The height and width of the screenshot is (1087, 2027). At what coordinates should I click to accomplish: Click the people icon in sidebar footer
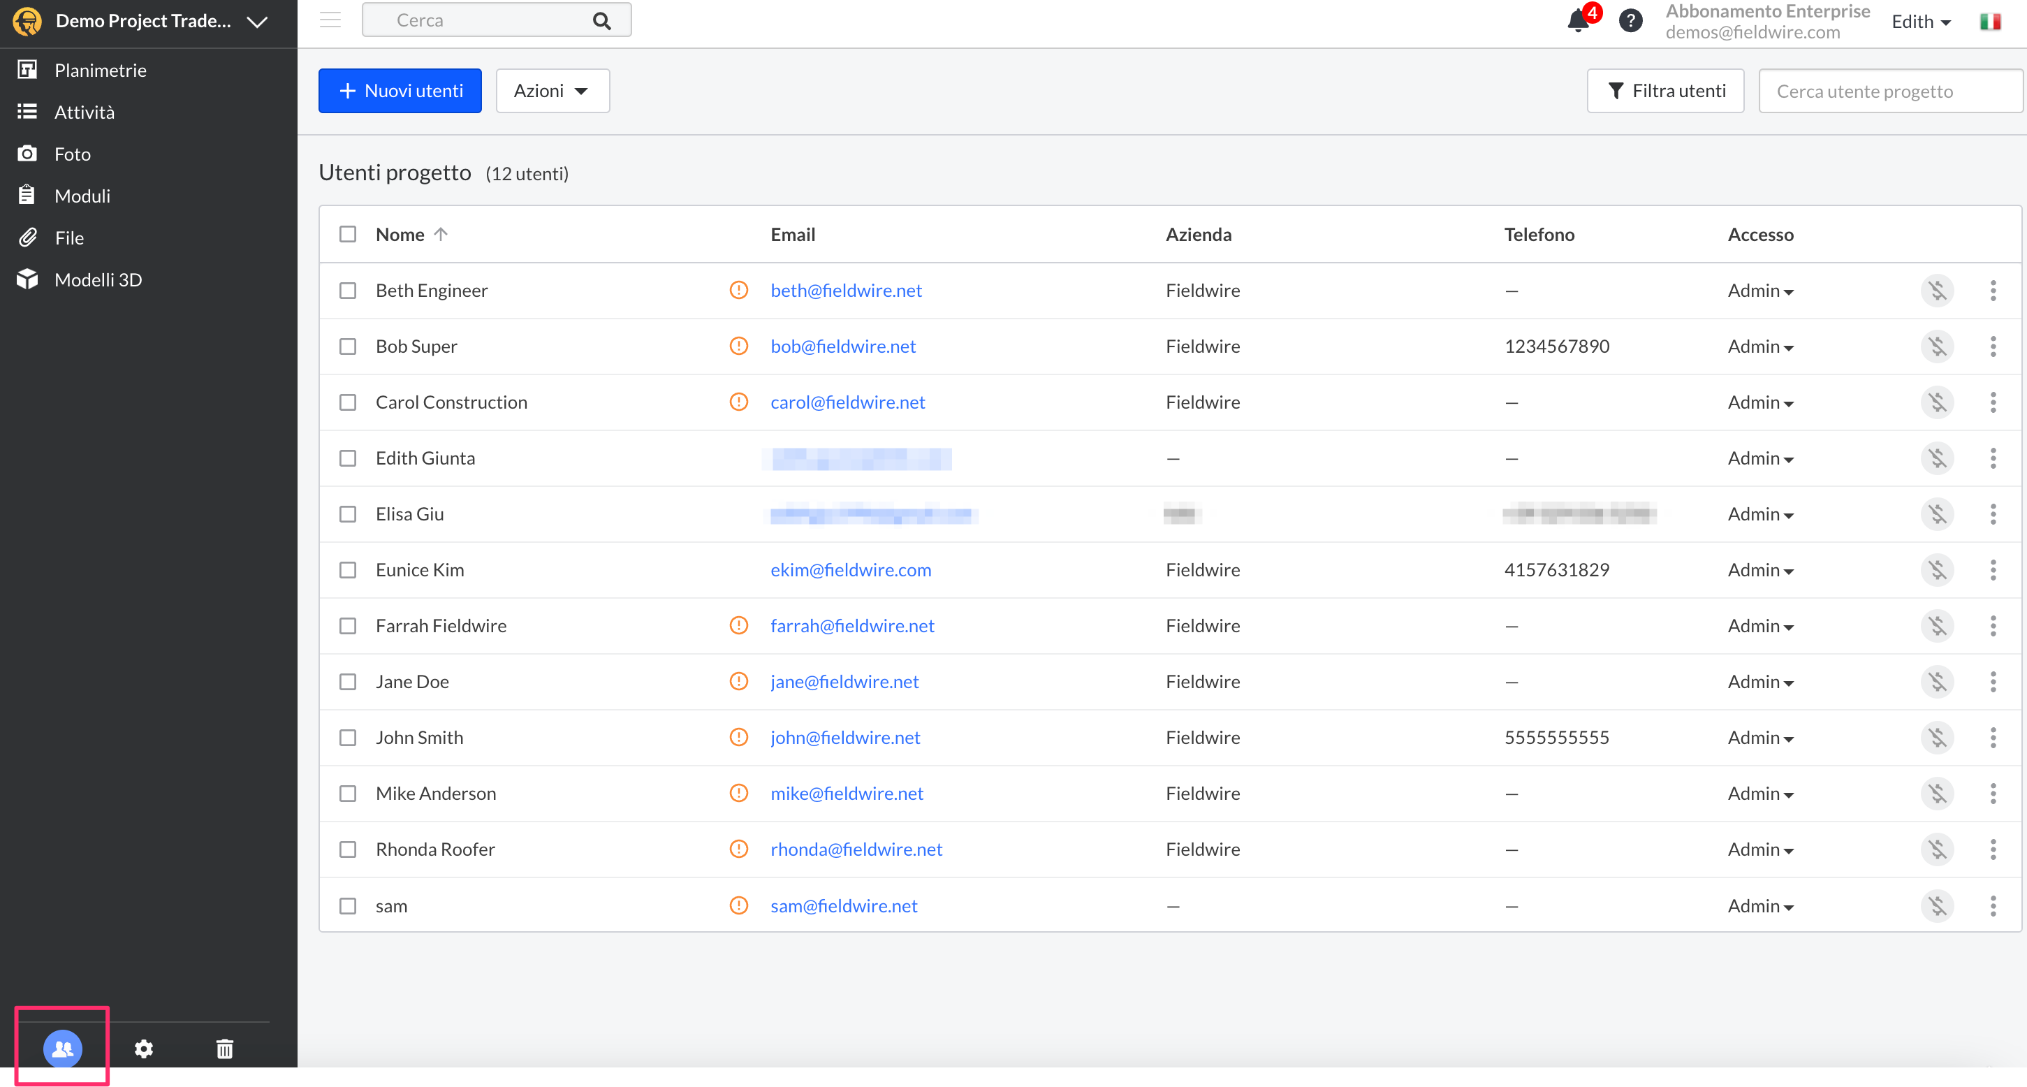click(62, 1049)
